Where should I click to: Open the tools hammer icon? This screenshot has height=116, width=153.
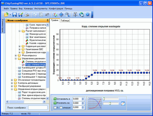tap(75, 15)
